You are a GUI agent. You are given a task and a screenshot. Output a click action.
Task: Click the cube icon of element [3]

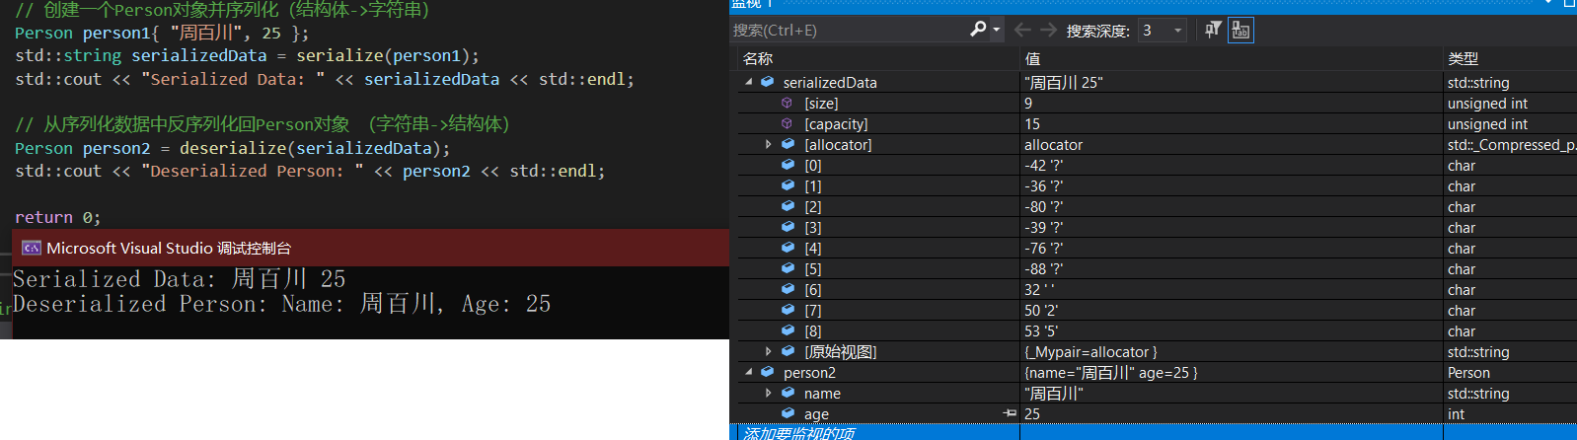tap(788, 228)
